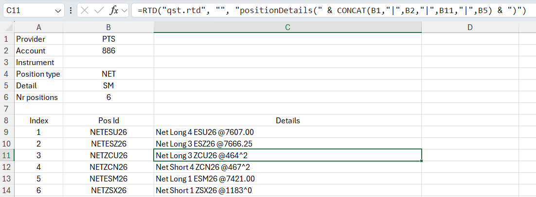Click the Position type label cell

[38, 74]
